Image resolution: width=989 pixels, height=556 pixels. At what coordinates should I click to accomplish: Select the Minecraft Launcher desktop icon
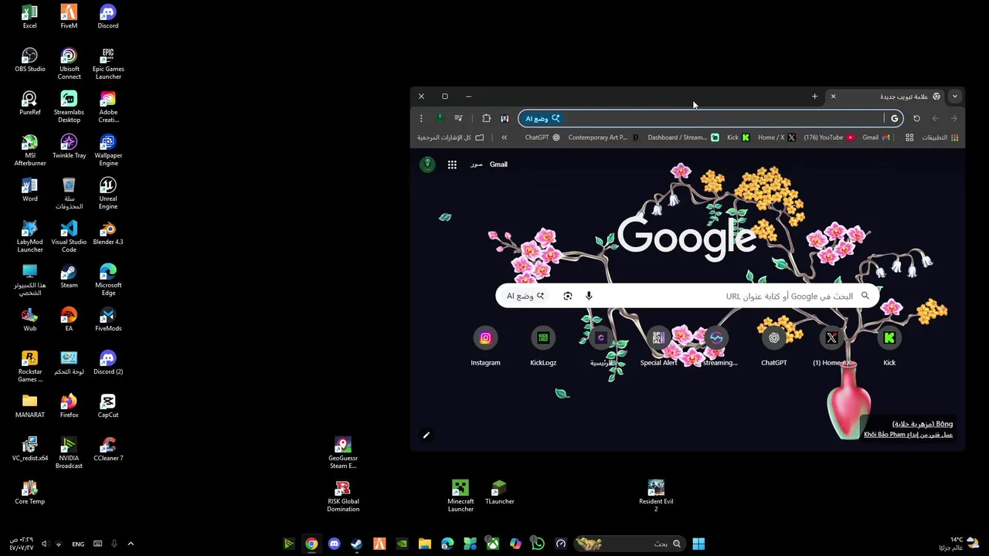pos(461,496)
